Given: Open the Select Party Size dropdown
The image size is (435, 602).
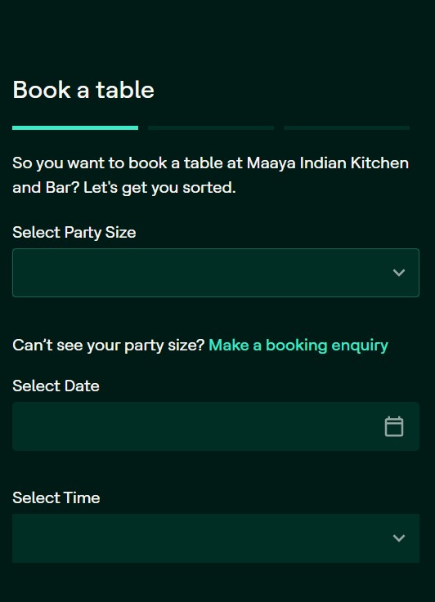Looking at the screenshot, I should coord(216,273).
